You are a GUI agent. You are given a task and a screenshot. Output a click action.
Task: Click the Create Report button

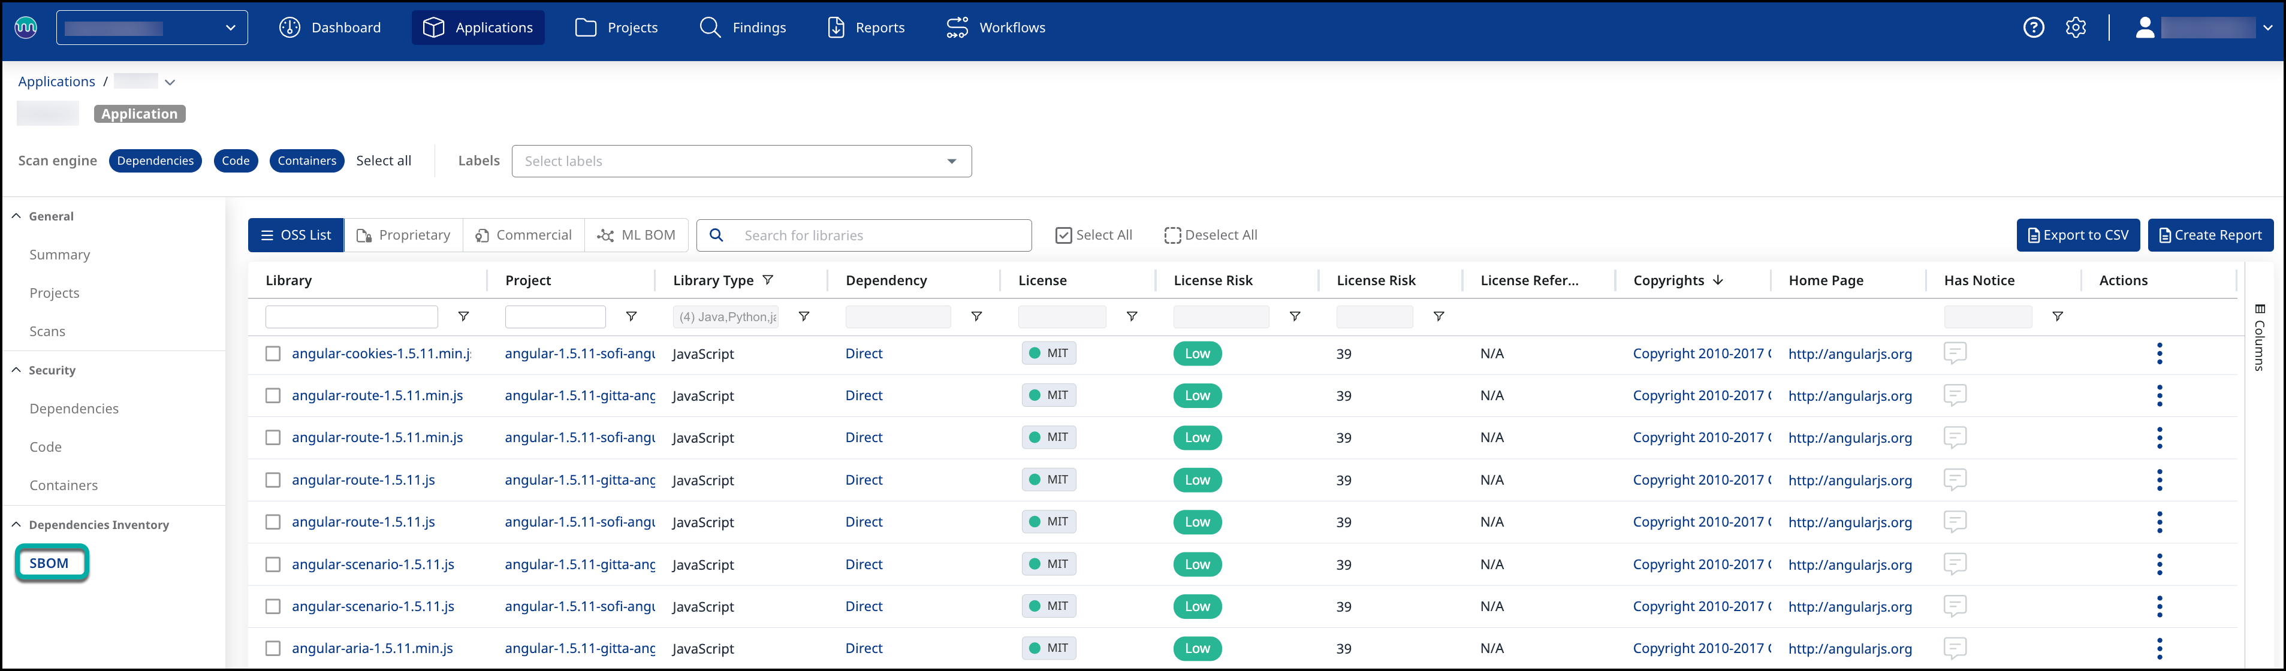2210,235
